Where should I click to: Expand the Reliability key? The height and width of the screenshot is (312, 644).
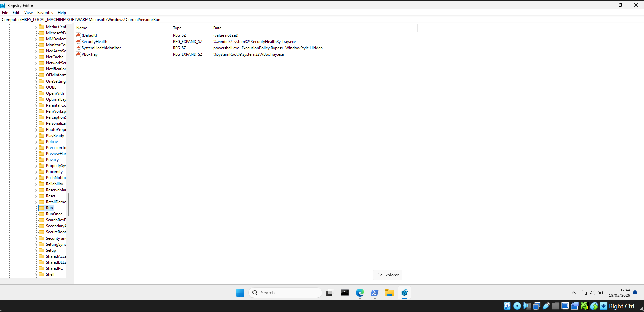[x=36, y=184]
